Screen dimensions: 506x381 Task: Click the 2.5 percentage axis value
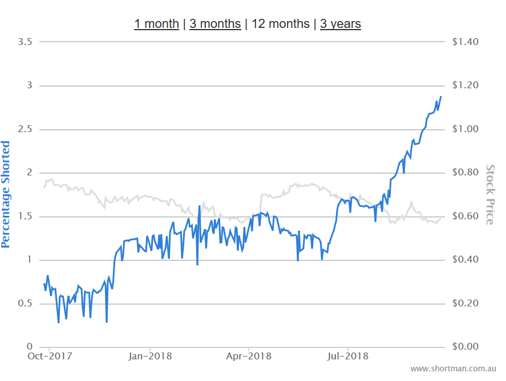coord(25,129)
